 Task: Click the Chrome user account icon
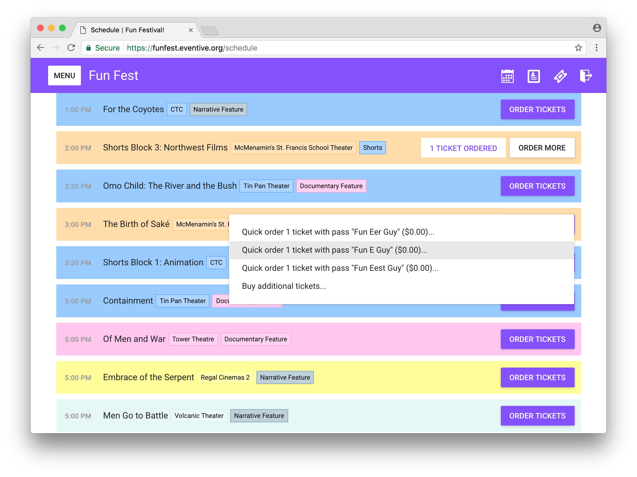coord(597,28)
